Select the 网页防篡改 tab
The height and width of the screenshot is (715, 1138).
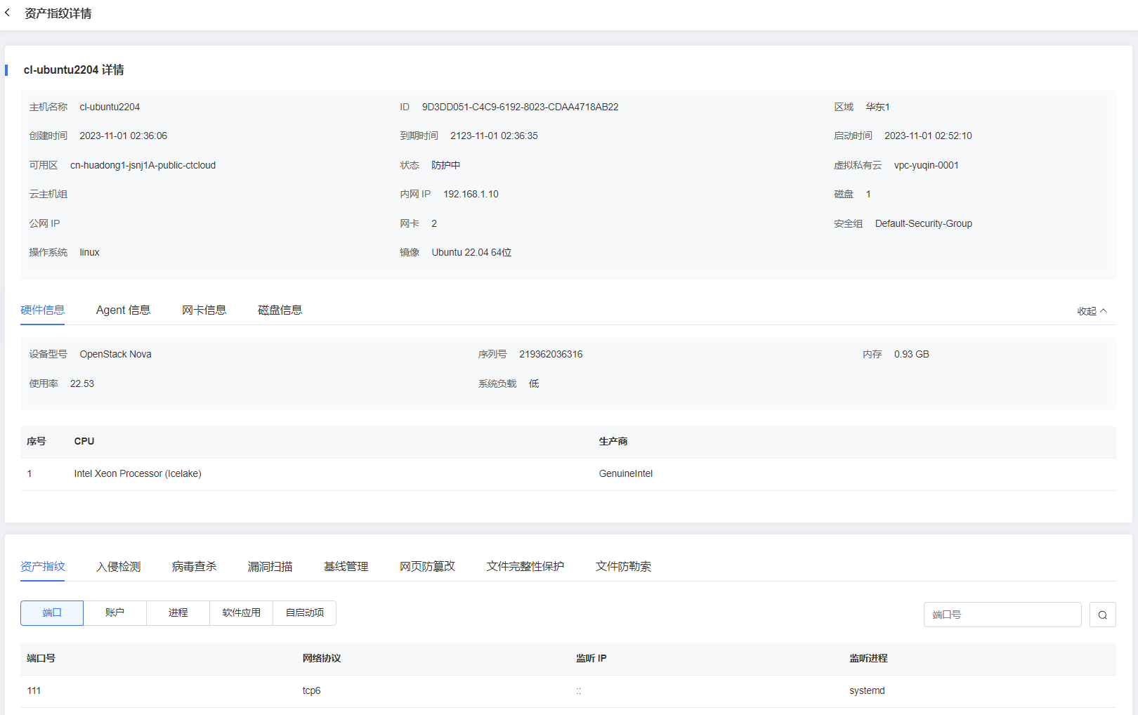pos(427,567)
